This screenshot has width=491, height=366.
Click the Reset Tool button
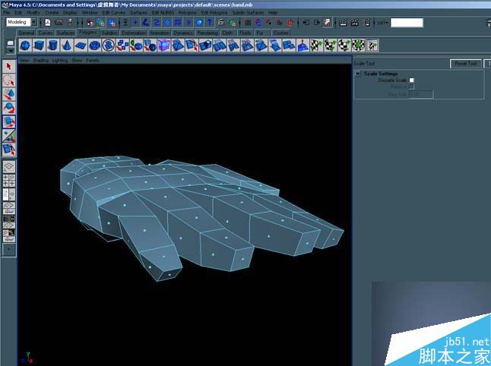point(466,64)
